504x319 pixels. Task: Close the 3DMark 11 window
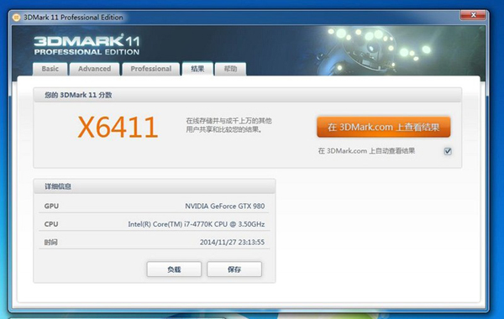click(x=473, y=15)
